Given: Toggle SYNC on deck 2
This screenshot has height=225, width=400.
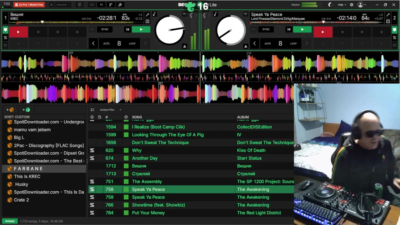Looking at the screenshot, I should [266, 29].
